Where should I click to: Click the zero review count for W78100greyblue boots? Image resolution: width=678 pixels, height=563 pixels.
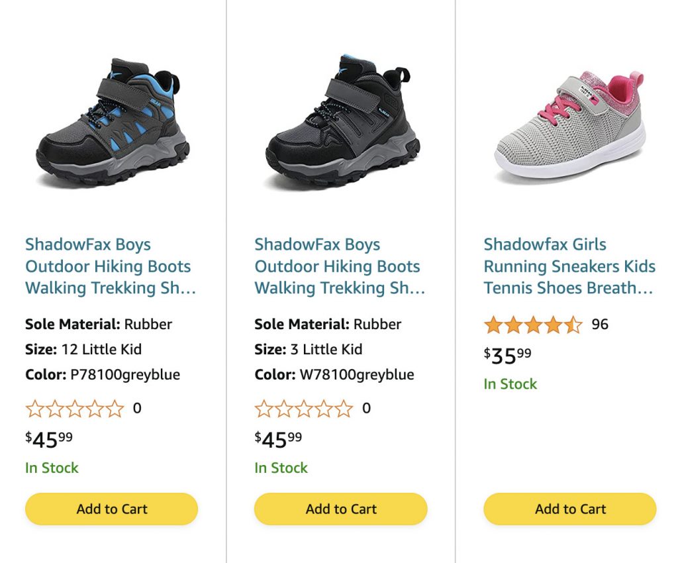point(366,408)
